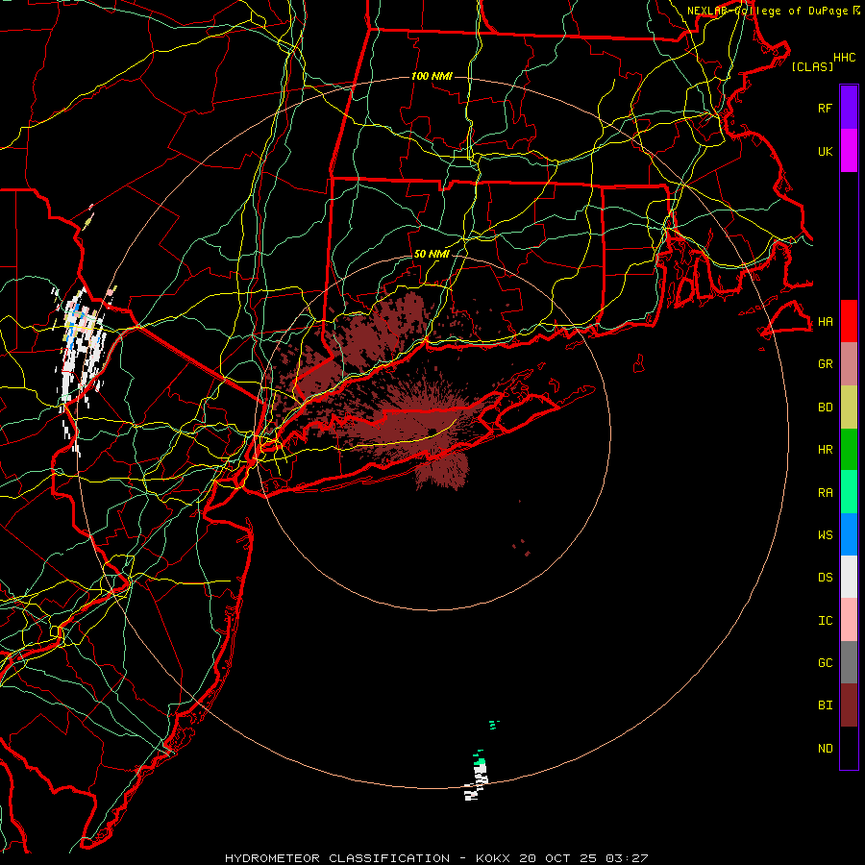Click the HHC product label
865x865 pixels.
click(845, 58)
